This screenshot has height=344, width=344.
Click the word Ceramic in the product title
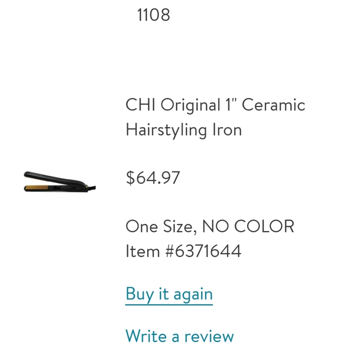273,104
